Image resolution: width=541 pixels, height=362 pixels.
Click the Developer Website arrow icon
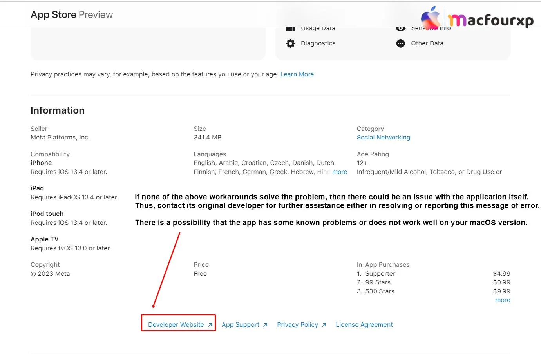coord(210,325)
